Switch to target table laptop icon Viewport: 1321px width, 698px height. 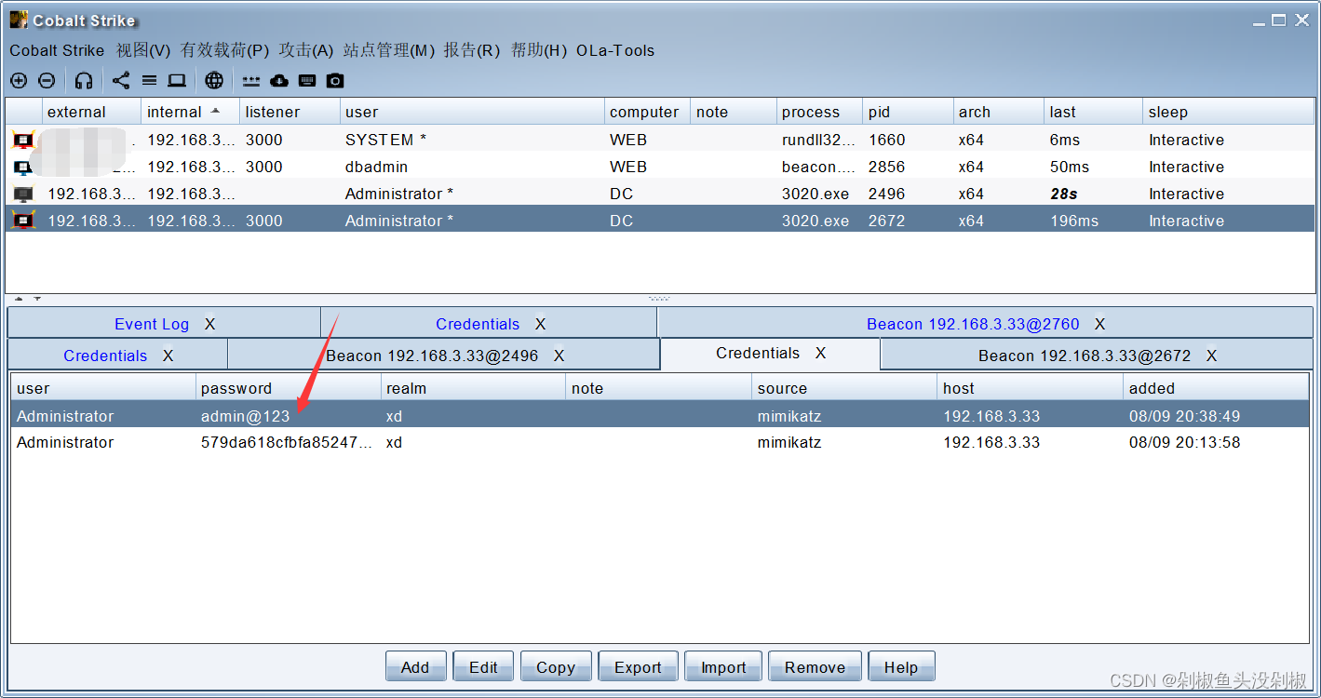pos(177,81)
